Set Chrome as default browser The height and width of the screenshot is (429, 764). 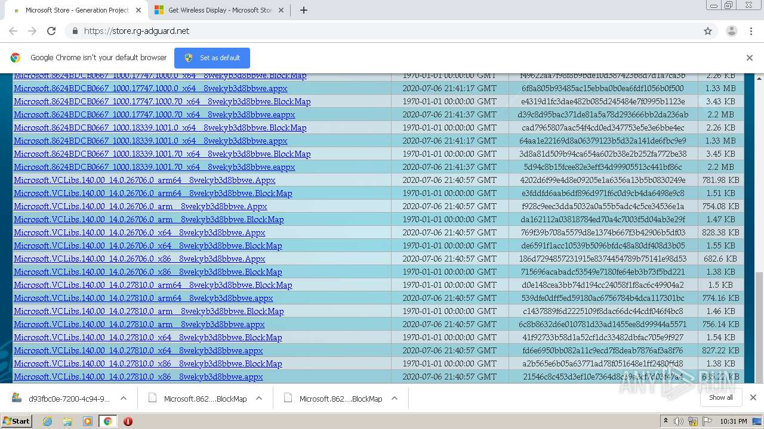(x=212, y=58)
